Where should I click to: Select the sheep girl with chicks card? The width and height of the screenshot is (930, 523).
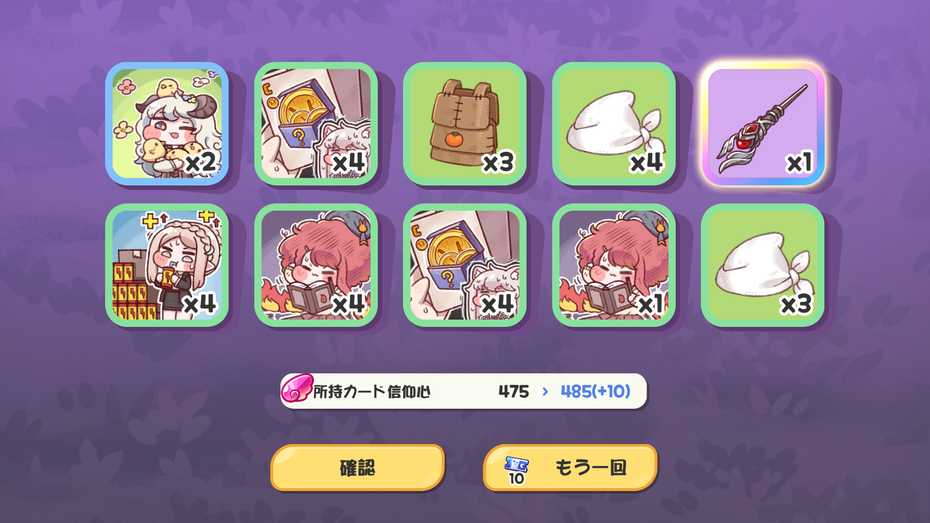pos(167,123)
